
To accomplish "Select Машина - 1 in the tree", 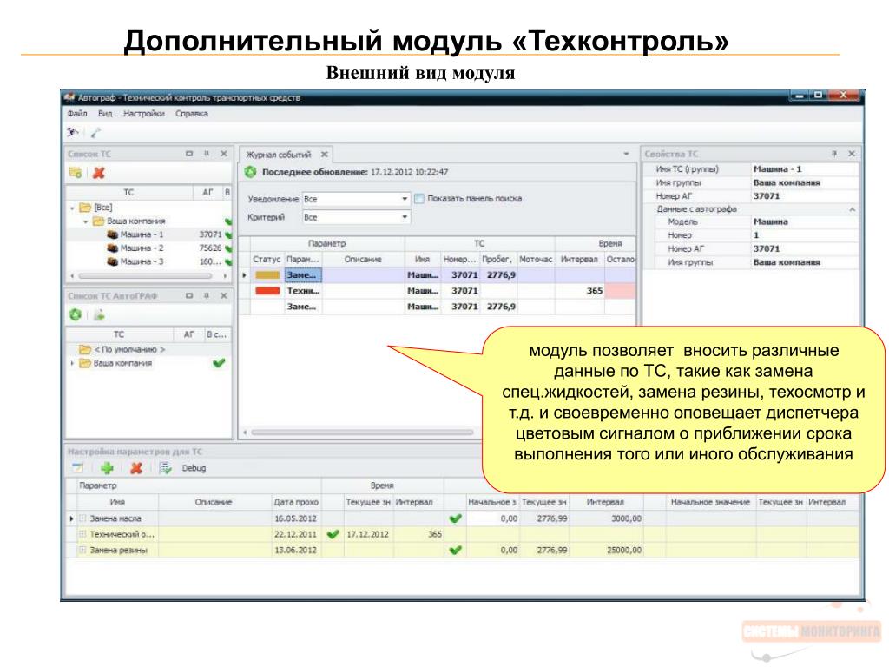I will [142, 234].
